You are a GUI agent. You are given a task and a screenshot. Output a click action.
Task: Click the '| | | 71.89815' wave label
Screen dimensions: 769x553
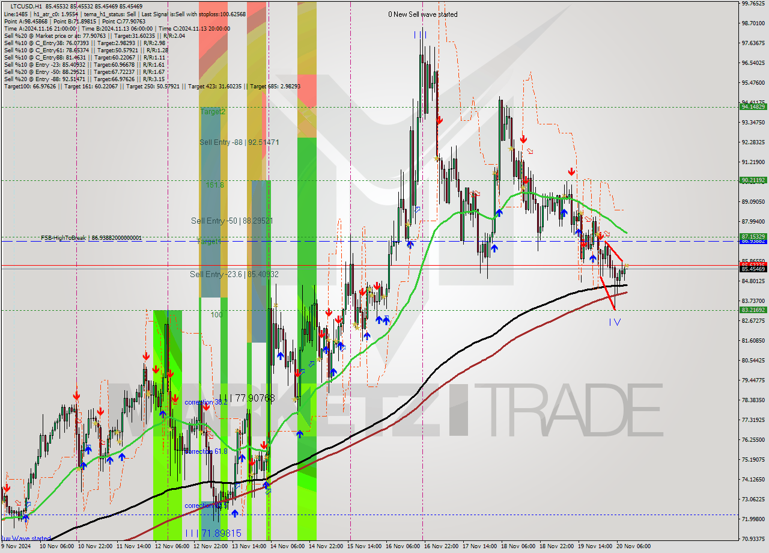click(213, 533)
